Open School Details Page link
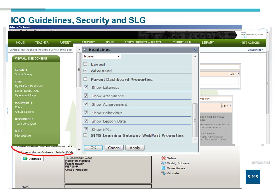Image resolution: width=274 pixels, height=189 pixels. (27, 91)
